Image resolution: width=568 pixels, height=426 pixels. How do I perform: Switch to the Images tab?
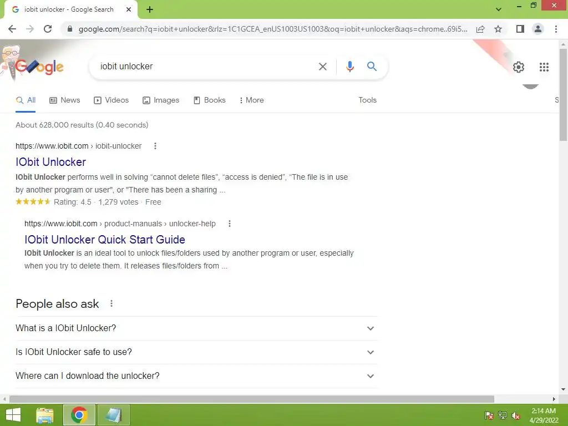[161, 100]
